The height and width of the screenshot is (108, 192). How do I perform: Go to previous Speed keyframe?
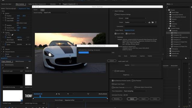pos(26,44)
